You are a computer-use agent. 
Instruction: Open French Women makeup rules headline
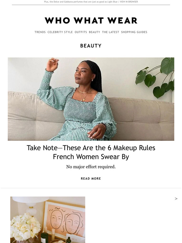(91, 152)
